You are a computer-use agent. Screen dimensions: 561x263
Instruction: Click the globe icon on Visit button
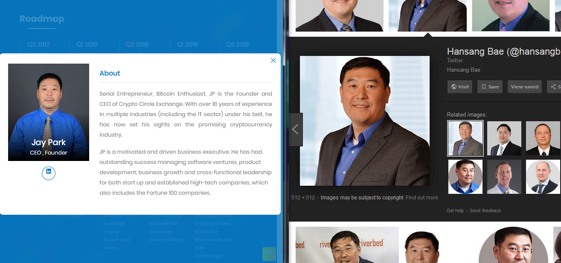coord(453,87)
